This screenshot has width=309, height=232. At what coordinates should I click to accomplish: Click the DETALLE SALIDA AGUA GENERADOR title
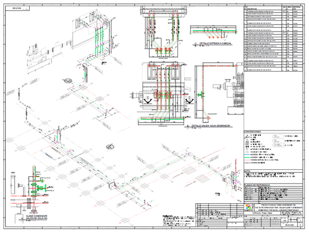coord(210,126)
